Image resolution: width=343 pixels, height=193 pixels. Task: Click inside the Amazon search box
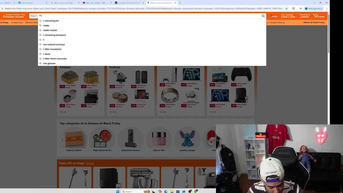(149, 16)
